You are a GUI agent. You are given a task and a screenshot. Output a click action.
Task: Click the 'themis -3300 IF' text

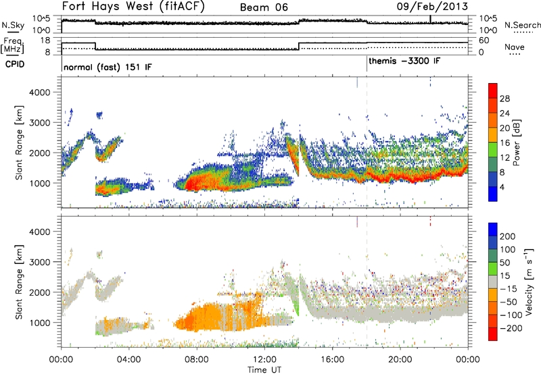point(404,61)
